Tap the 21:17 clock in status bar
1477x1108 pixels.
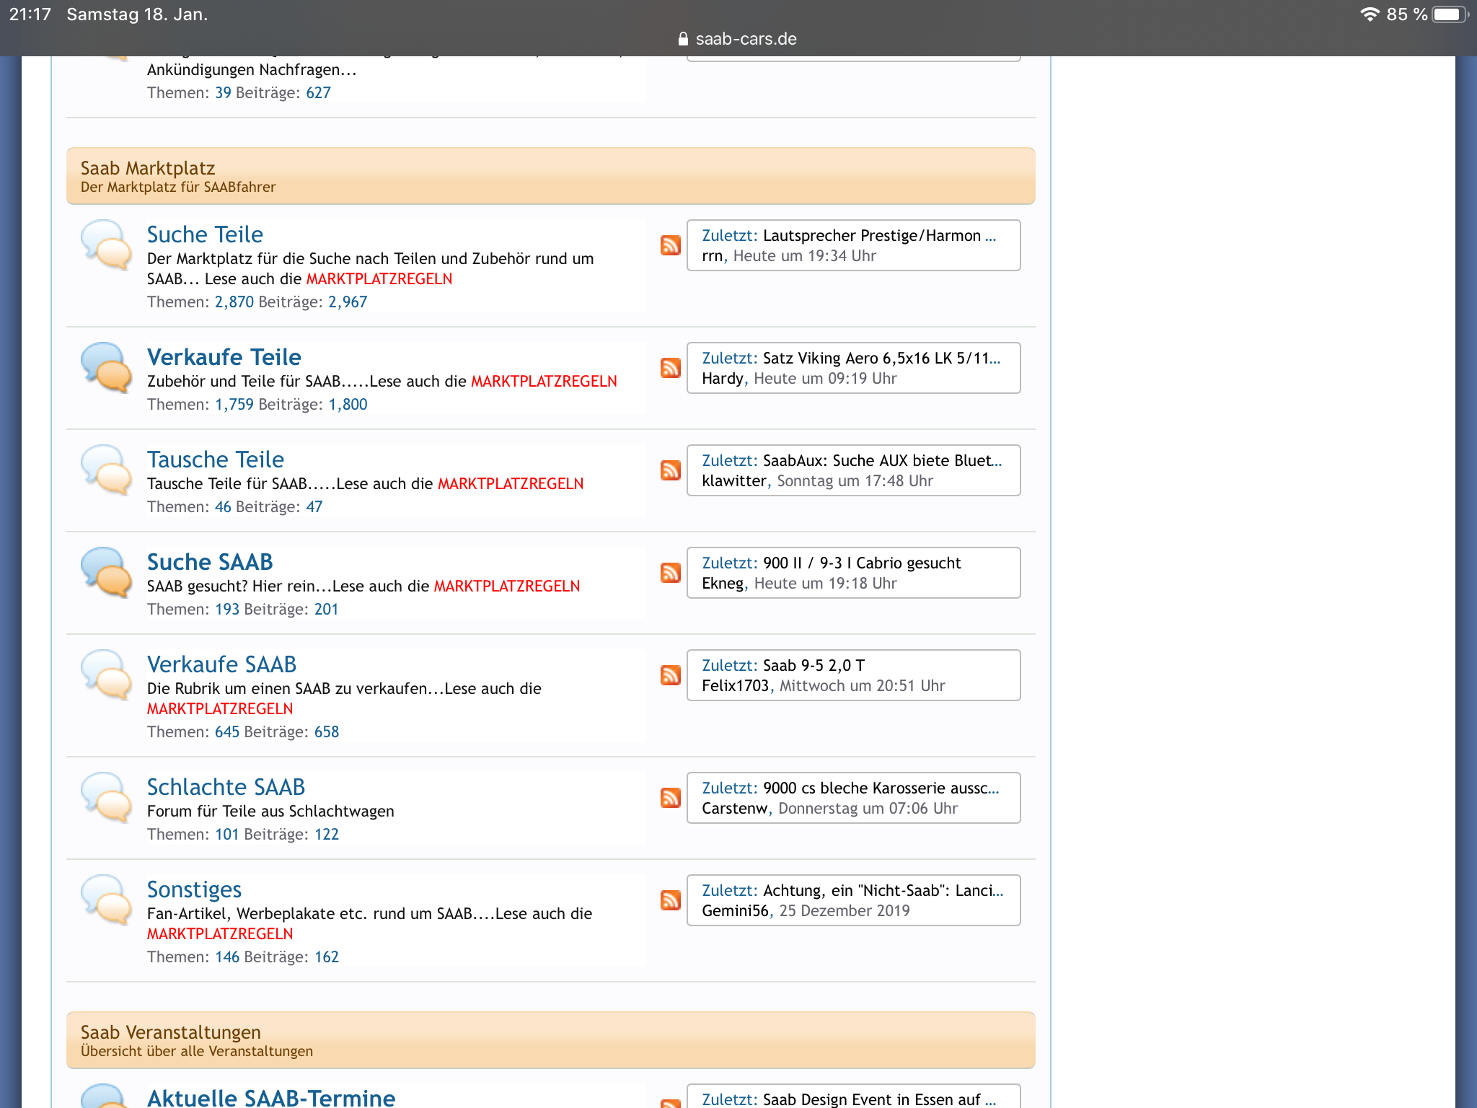click(x=30, y=14)
